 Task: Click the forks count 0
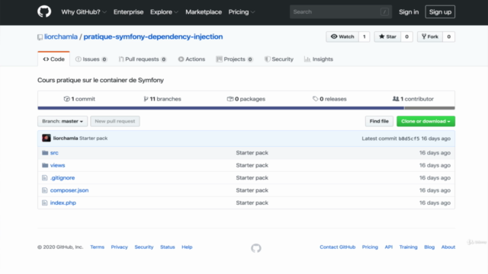(x=449, y=37)
